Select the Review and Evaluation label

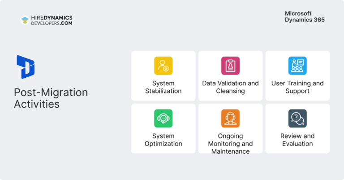[297, 140]
